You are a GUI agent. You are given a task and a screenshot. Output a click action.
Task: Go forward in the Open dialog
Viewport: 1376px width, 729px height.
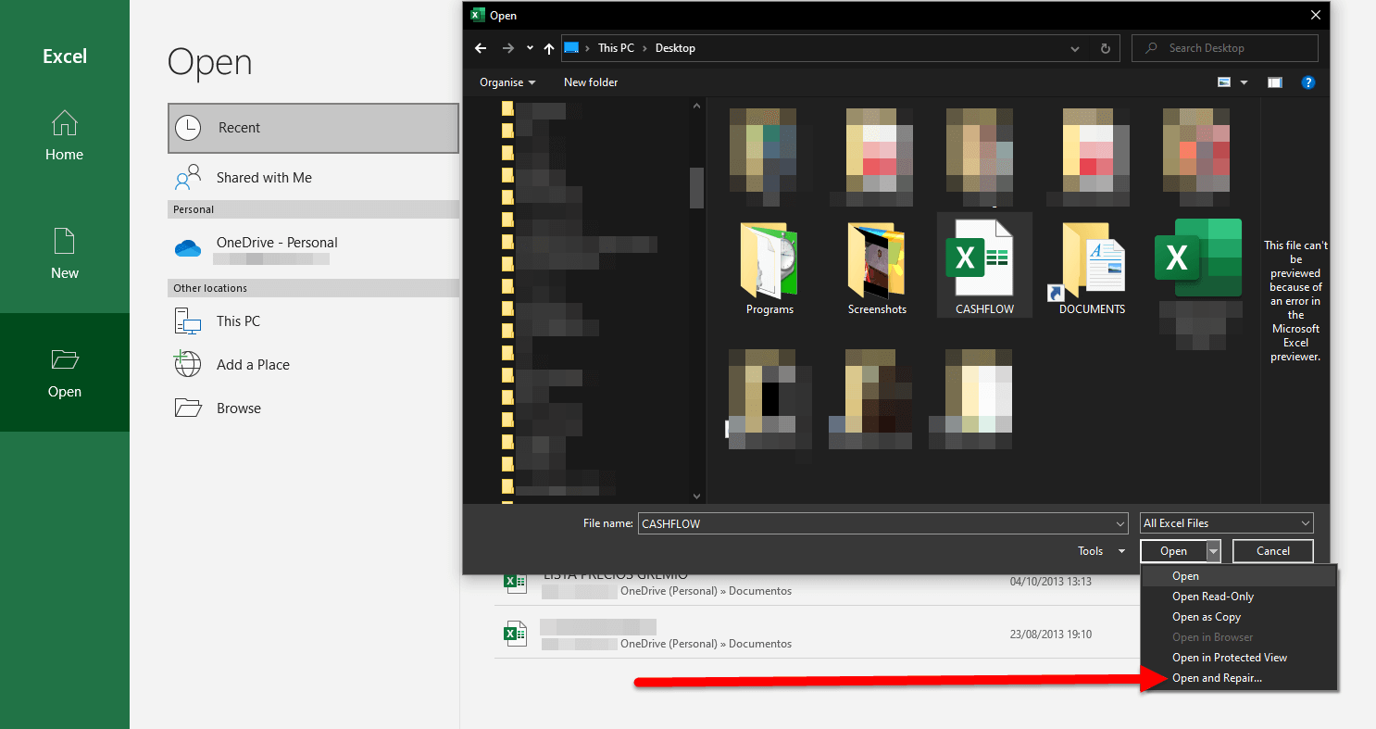pyautogui.click(x=507, y=48)
